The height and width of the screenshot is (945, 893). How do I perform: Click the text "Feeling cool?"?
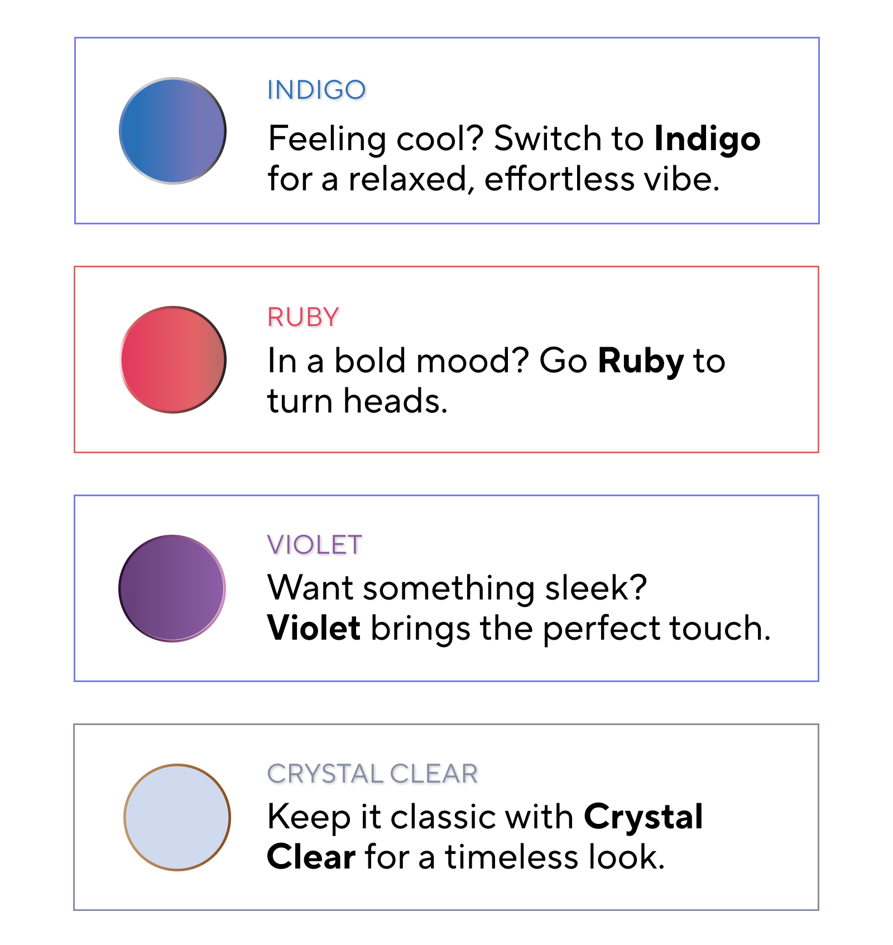coord(376,138)
